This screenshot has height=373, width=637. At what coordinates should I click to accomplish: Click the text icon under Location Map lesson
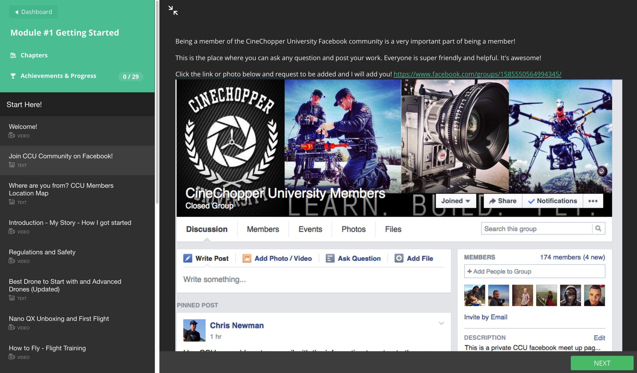[12, 202]
